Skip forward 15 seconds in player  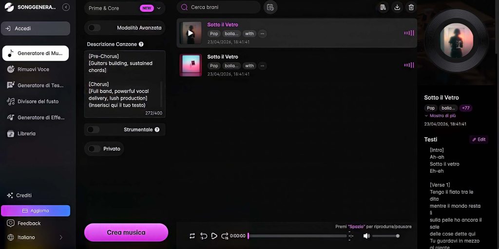(x=225, y=236)
